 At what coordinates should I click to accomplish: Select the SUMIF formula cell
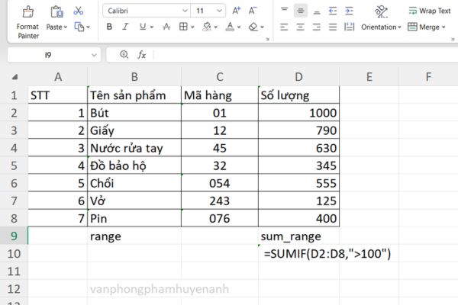click(x=298, y=254)
